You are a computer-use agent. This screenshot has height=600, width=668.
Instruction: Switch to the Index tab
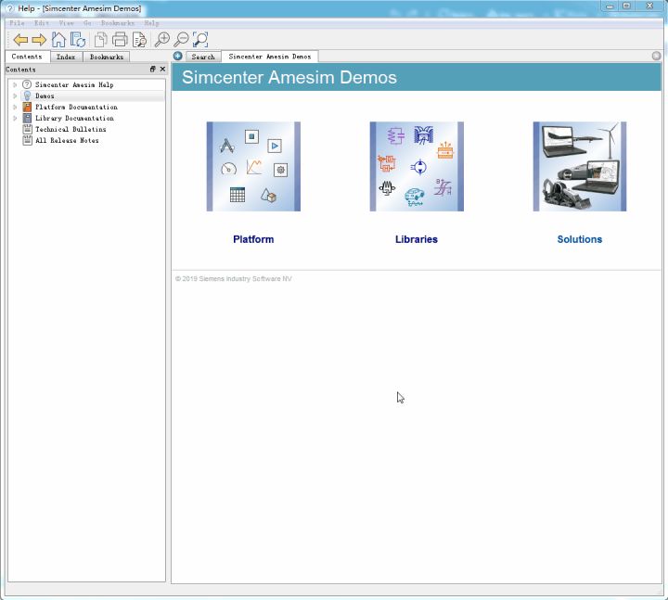point(66,57)
